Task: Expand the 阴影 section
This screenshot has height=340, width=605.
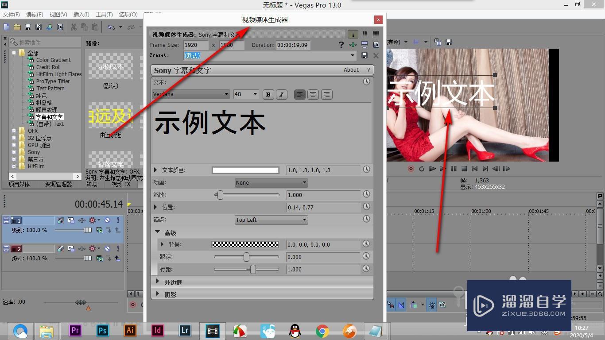Action: tap(158, 294)
